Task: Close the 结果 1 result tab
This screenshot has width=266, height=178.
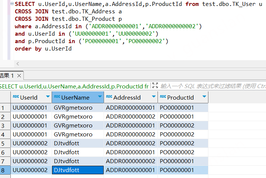Action: pyautogui.click(x=19, y=76)
